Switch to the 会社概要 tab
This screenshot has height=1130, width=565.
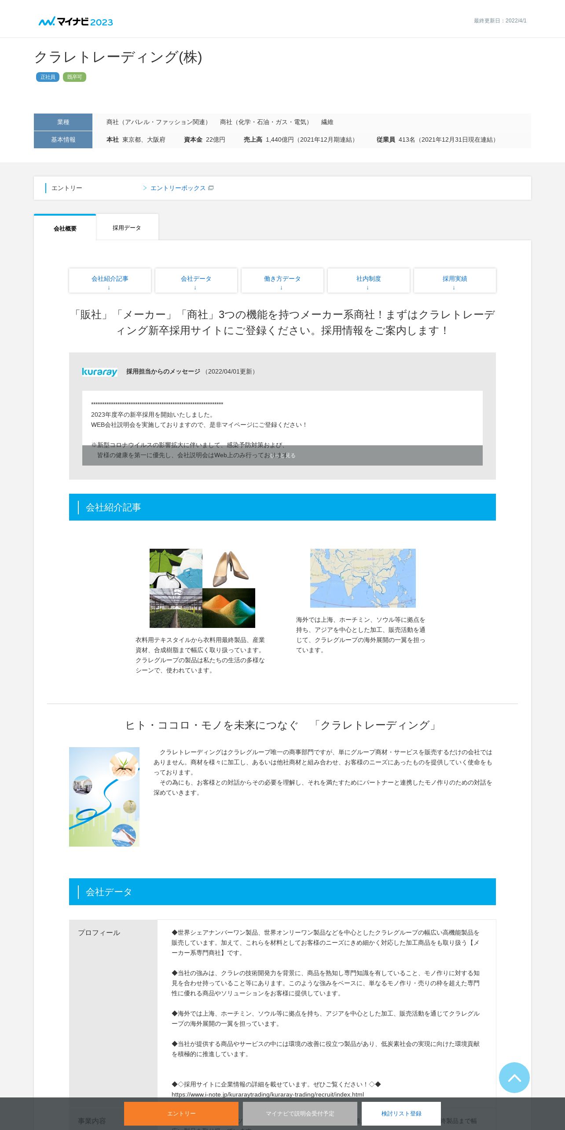click(x=65, y=228)
